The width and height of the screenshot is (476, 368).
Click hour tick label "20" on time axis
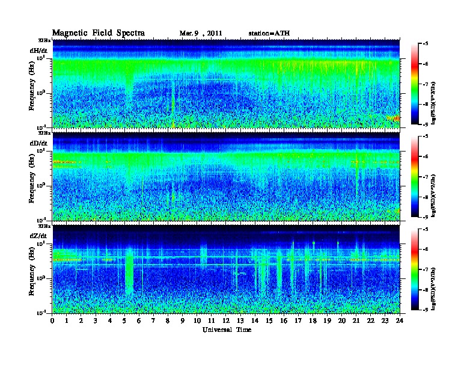click(x=342, y=320)
